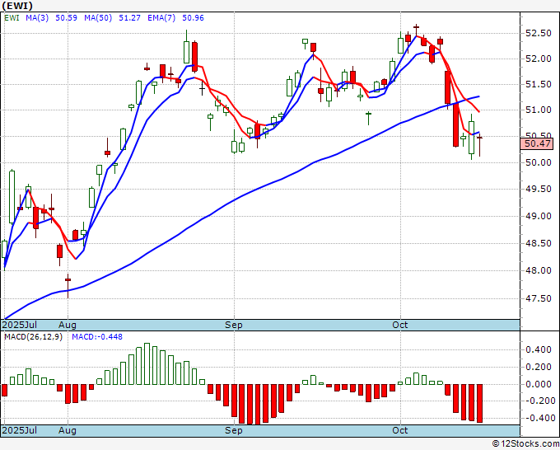Click Oct on the MACD date axis
This screenshot has height=450, width=560.
tap(400, 430)
